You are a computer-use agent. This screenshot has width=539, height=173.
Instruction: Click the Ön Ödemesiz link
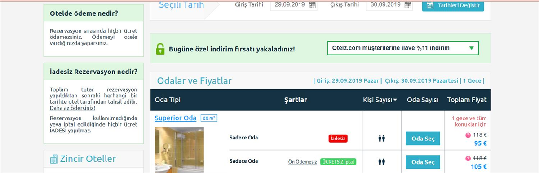coord(303,162)
